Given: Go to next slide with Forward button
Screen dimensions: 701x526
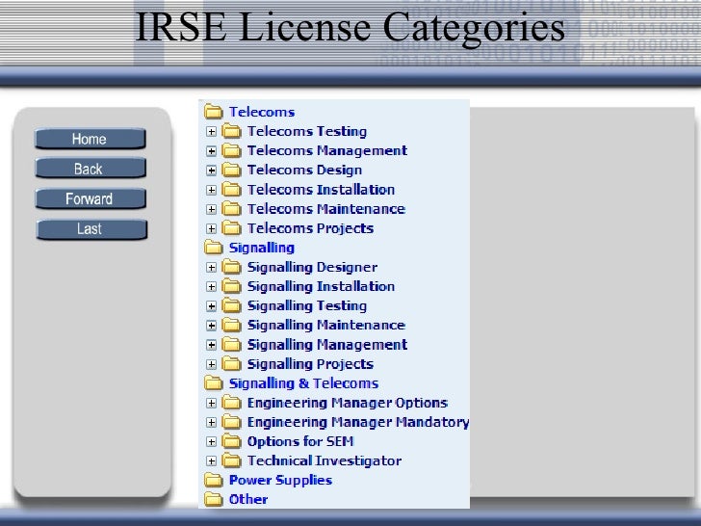Looking at the screenshot, I should tap(90, 199).
